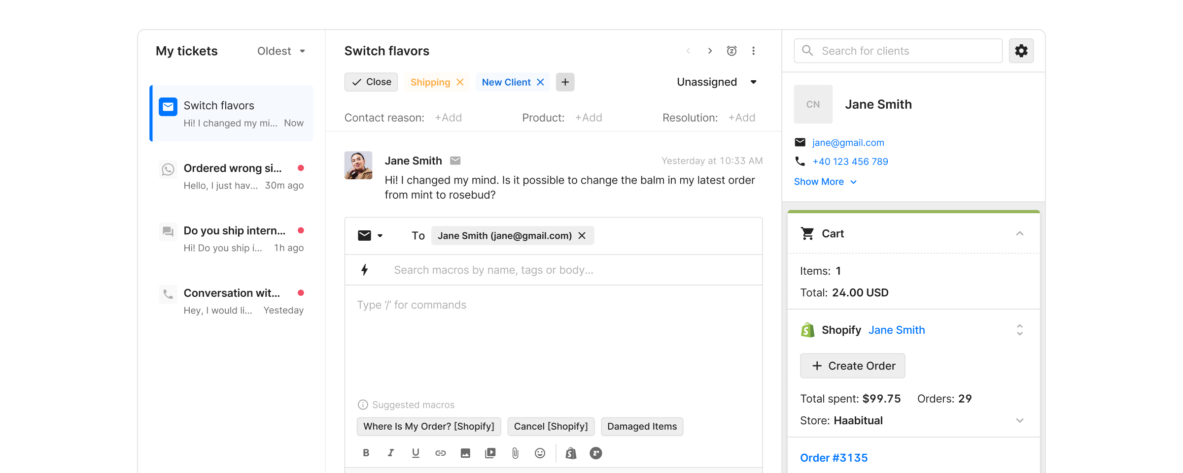Image resolution: width=1183 pixels, height=473 pixels.
Task: Toggle bold formatting
Action: [366, 453]
